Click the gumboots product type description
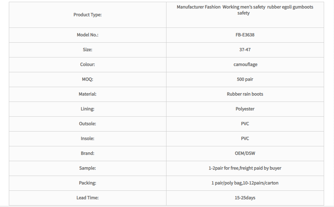This screenshot has width=334, height=207. [x=245, y=10]
